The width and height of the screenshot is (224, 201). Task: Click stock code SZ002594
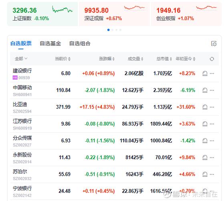tap(22, 111)
